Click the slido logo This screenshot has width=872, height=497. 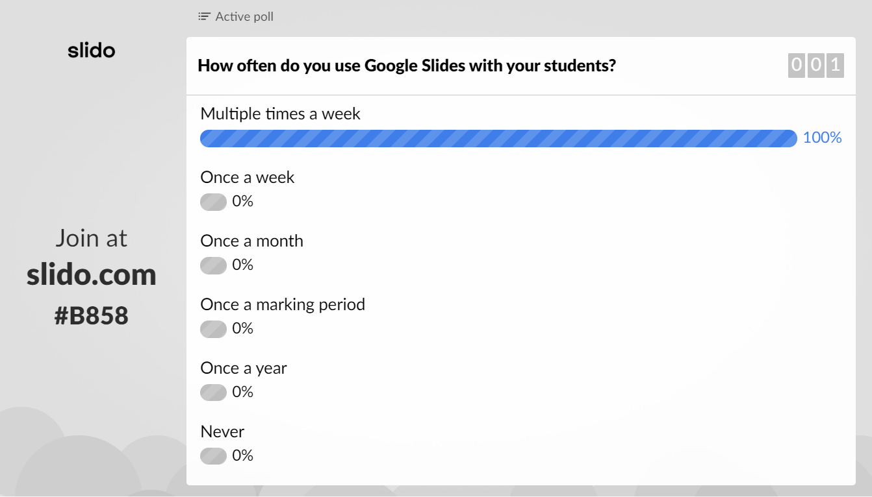coord(91,50)
